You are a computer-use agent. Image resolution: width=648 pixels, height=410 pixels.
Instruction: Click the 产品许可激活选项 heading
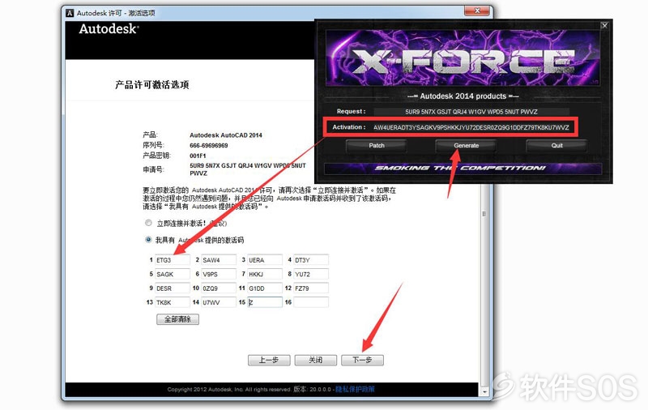[152, 85]
